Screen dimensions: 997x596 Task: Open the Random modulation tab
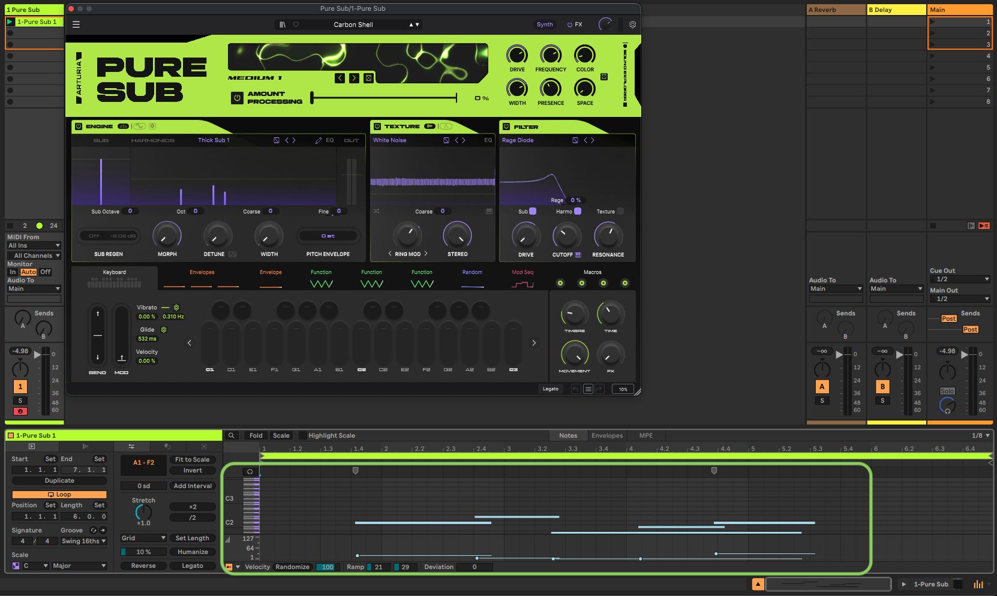point(472,278)
